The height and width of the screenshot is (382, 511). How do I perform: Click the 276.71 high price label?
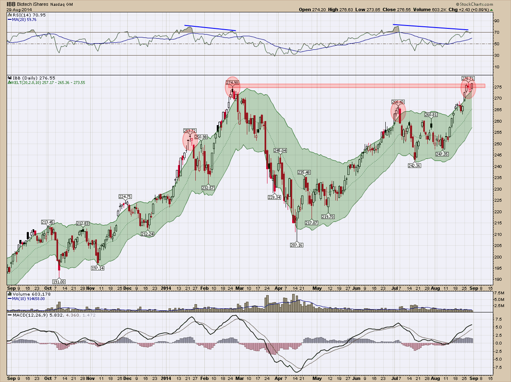468,78
